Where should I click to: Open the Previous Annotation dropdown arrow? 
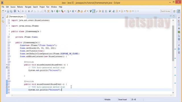[125, 11]
